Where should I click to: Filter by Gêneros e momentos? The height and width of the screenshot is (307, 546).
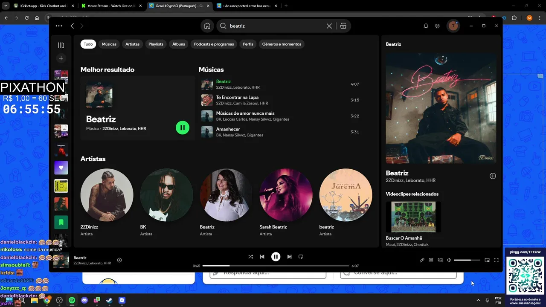pyautogui.click(x=282, y=44)
